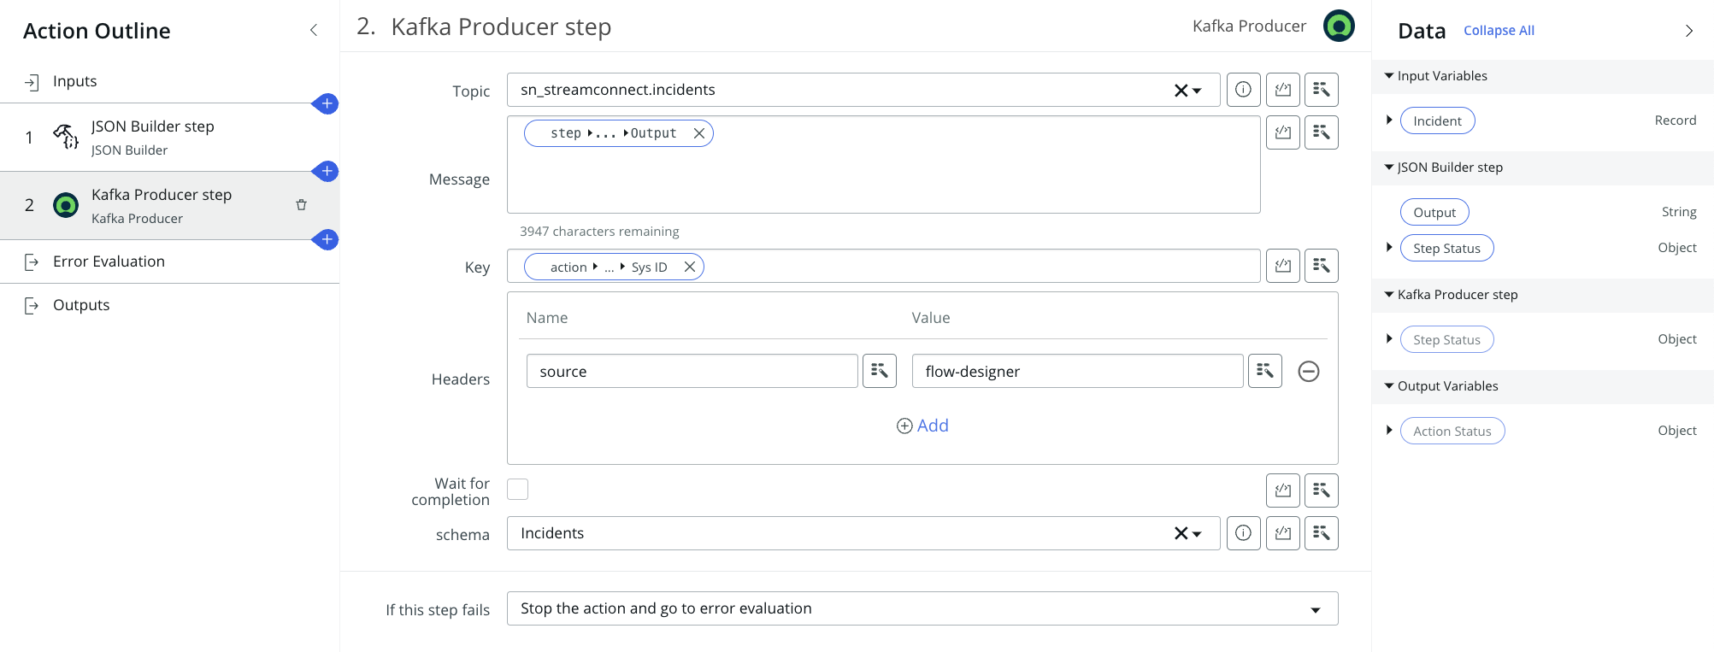The image size is (1714, 652).
Task: Collapse Kafka Producer step data section
Action: coord(1389,295)
